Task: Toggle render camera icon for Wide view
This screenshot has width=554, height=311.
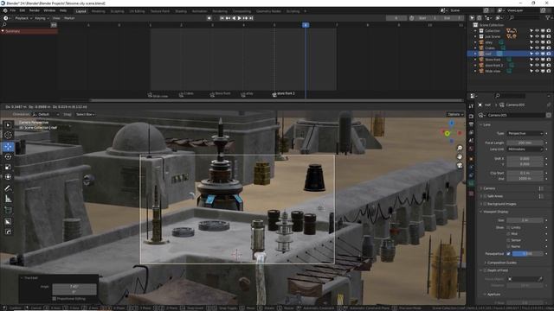Action: pos(549,71)
